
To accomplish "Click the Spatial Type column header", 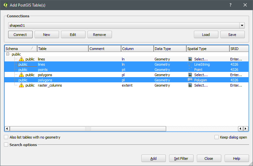I will click(x=208, y=49).
